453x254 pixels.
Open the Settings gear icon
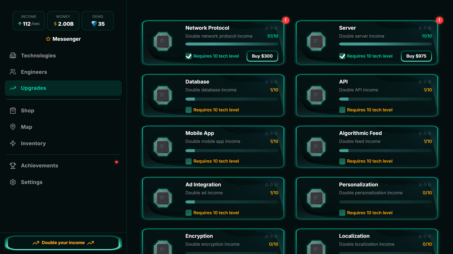coord(13,182)
